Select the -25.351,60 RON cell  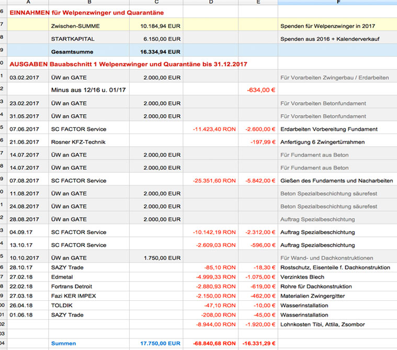click(211, 179)
